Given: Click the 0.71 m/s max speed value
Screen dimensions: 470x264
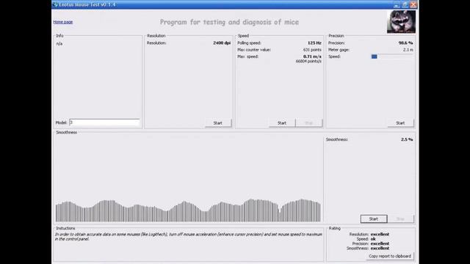Looking at the screenshot, I should coord(312,56).
